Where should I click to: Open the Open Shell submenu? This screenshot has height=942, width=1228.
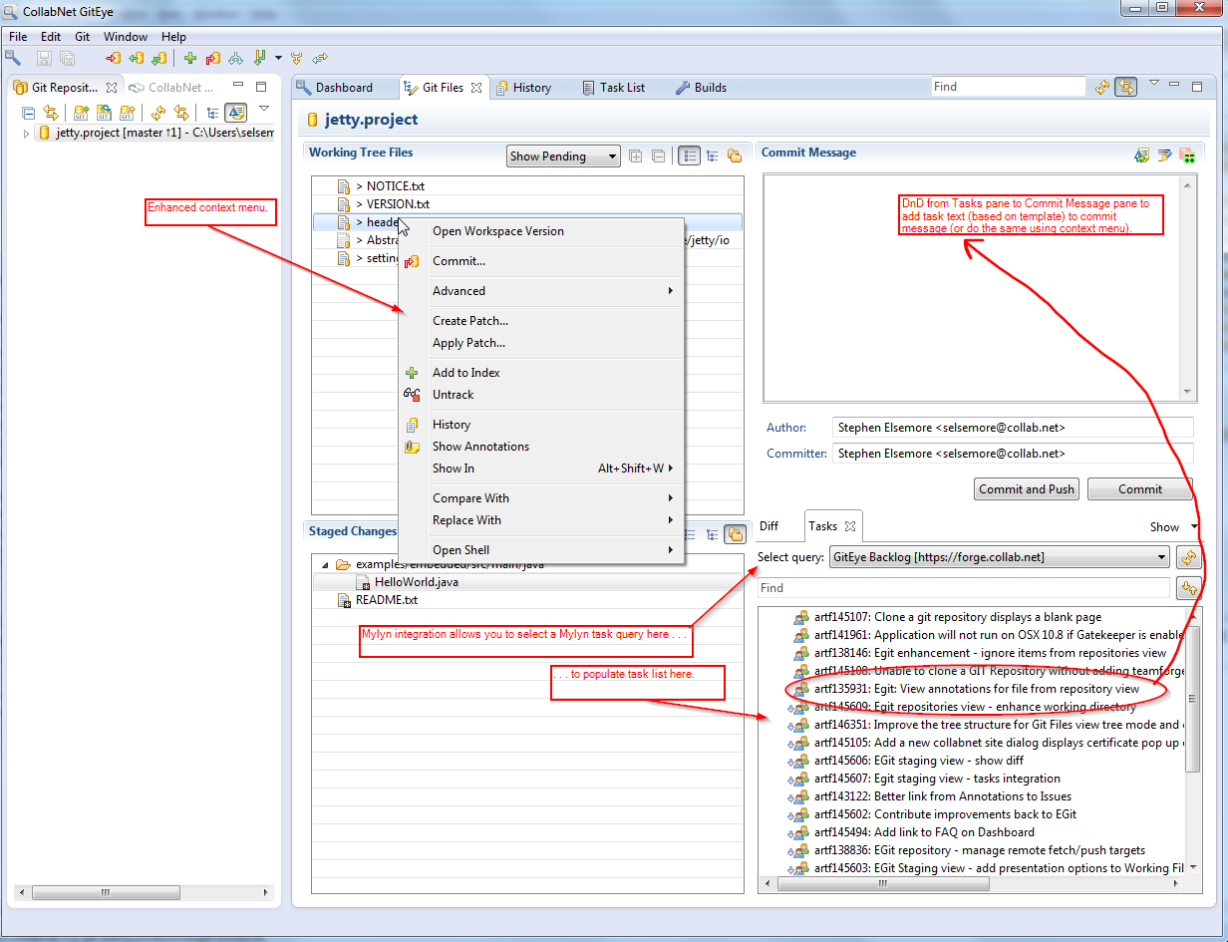(541, 550)
